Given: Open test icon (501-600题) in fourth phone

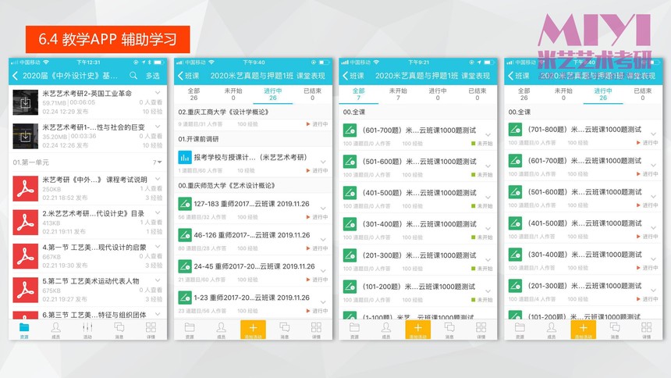Looking at the screenshot, I should [515, 191].
